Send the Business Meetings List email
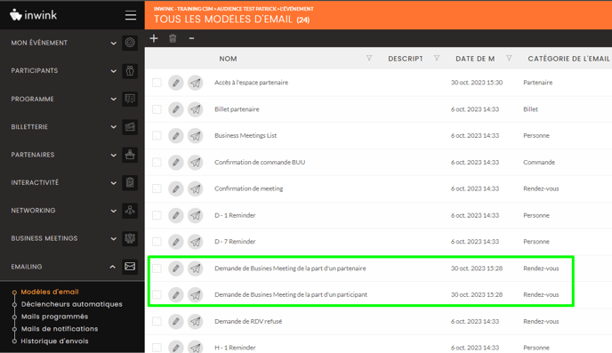This screenshot has height=353, width=612. pyautogui.click(x=196, y=136)
